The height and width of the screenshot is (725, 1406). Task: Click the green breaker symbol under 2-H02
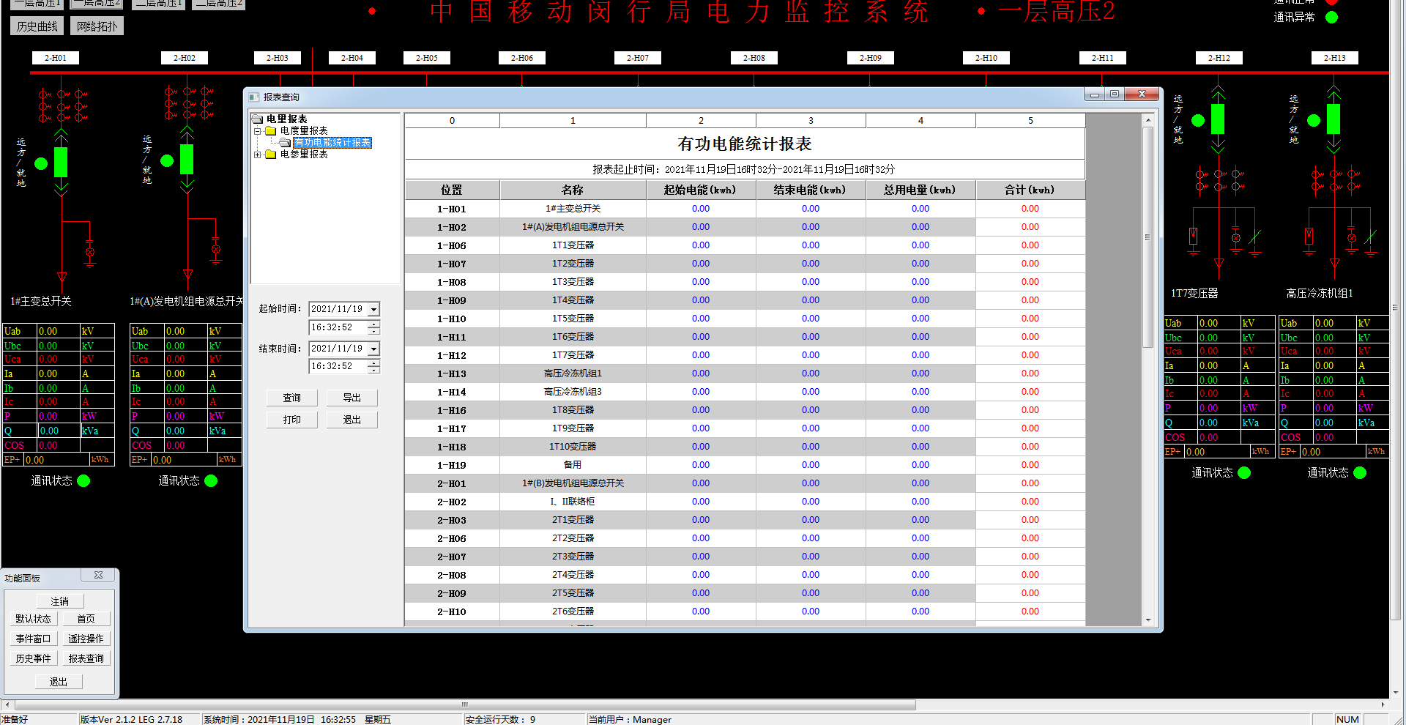tap(187, 159)
